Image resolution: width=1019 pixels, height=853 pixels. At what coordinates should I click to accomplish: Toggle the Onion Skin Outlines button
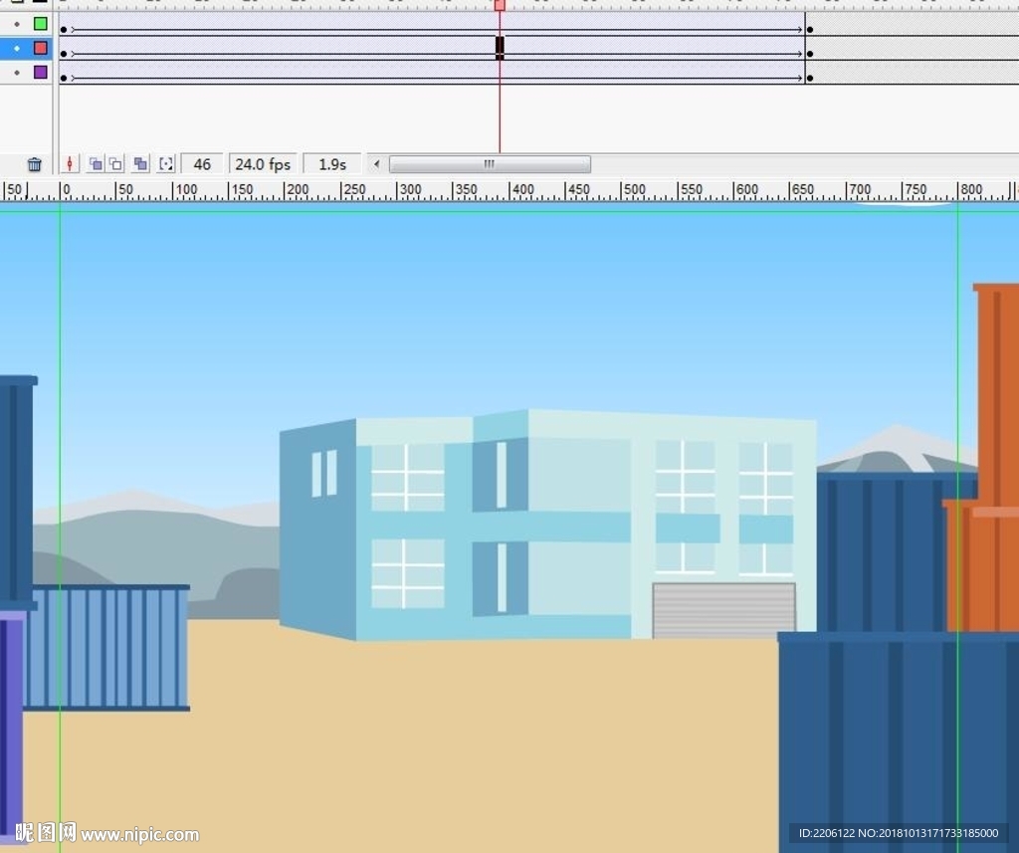click(115, 164)
